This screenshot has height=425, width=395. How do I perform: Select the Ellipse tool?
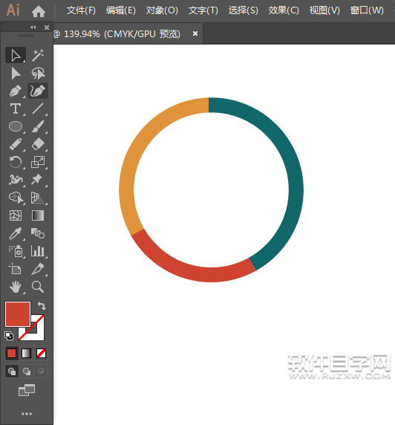point(16,126)
